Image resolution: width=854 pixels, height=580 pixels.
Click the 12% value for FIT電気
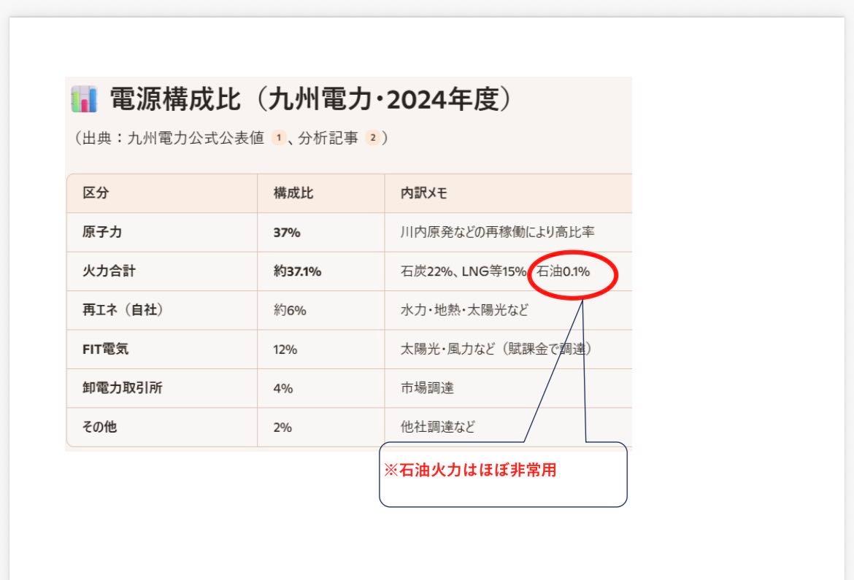point(285,349)
